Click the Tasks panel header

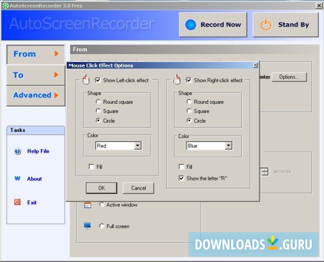[36, 130]
